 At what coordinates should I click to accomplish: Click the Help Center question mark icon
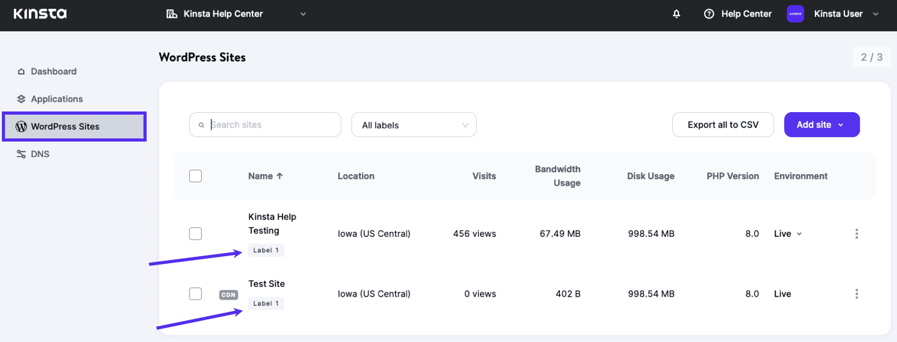tap(709, 14)
